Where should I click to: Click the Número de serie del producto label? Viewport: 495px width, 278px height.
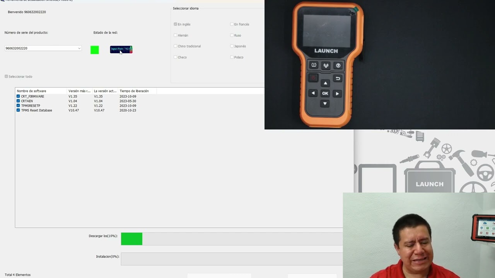pyautogui.click(x=26, y=32)
